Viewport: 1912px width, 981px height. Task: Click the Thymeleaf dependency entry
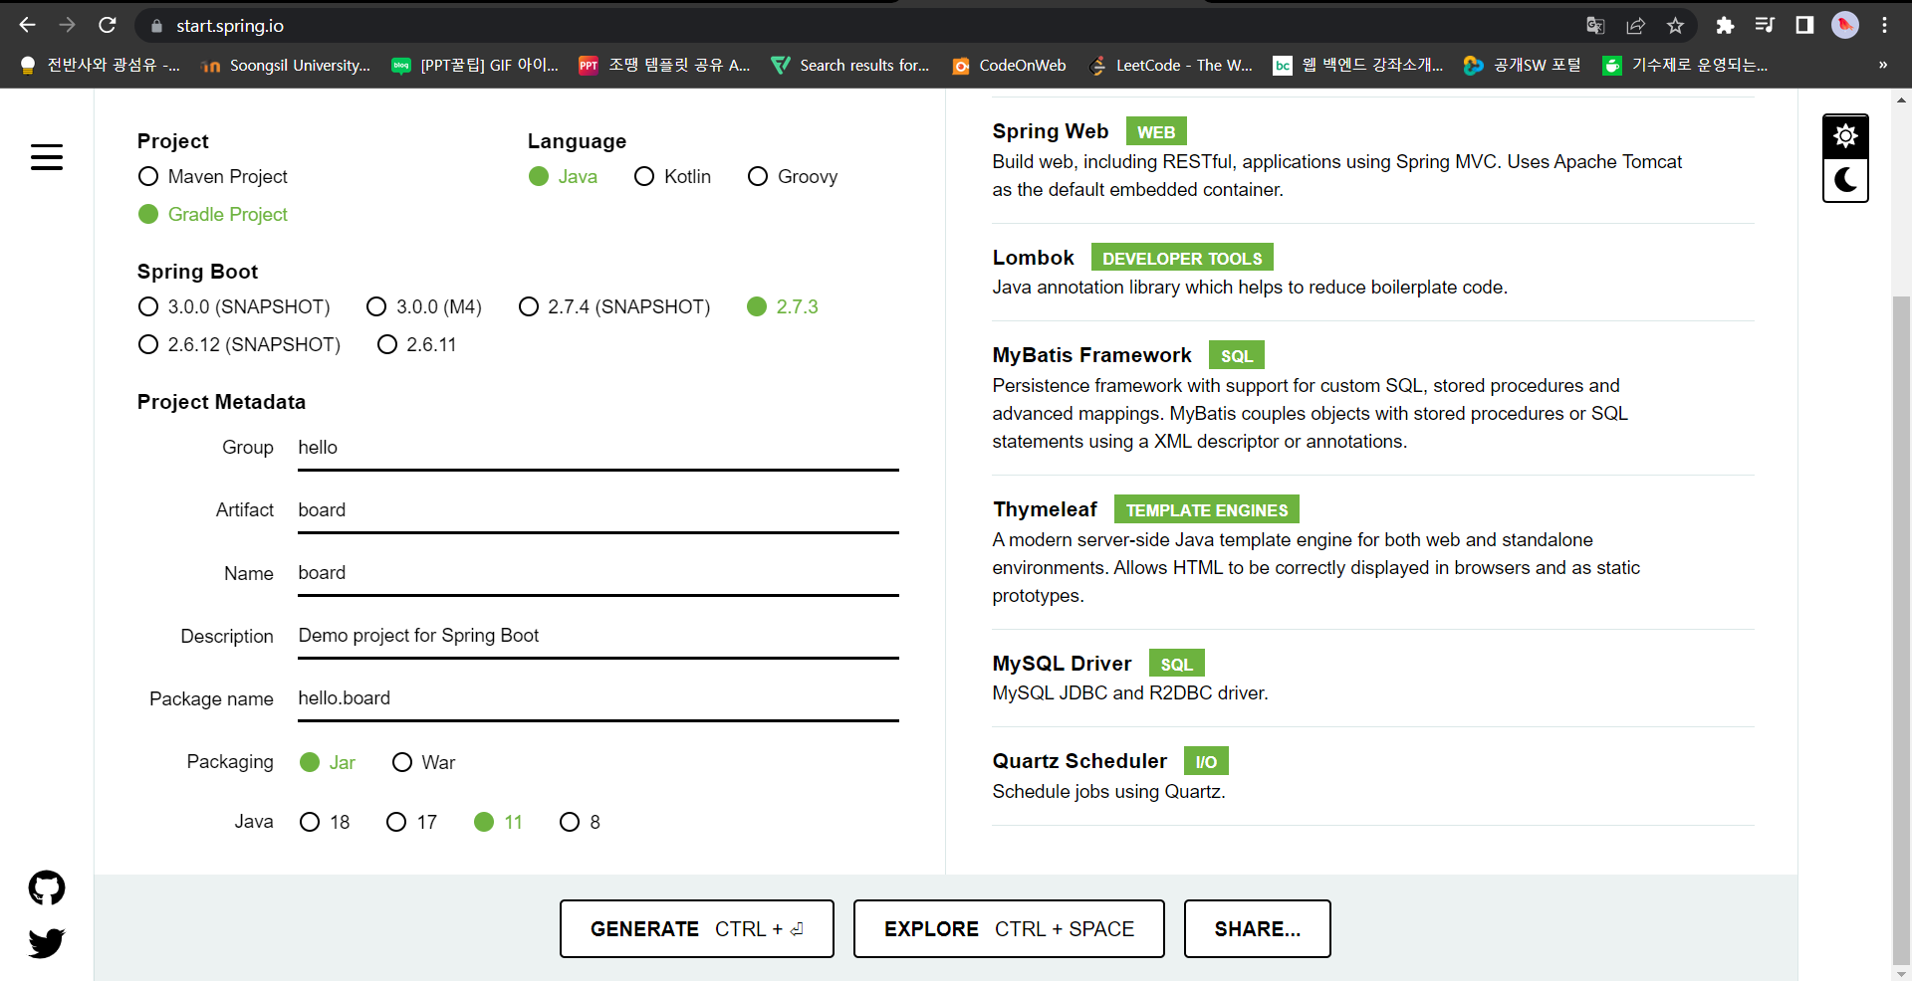pyautogui.click(x=1373, y=552)
